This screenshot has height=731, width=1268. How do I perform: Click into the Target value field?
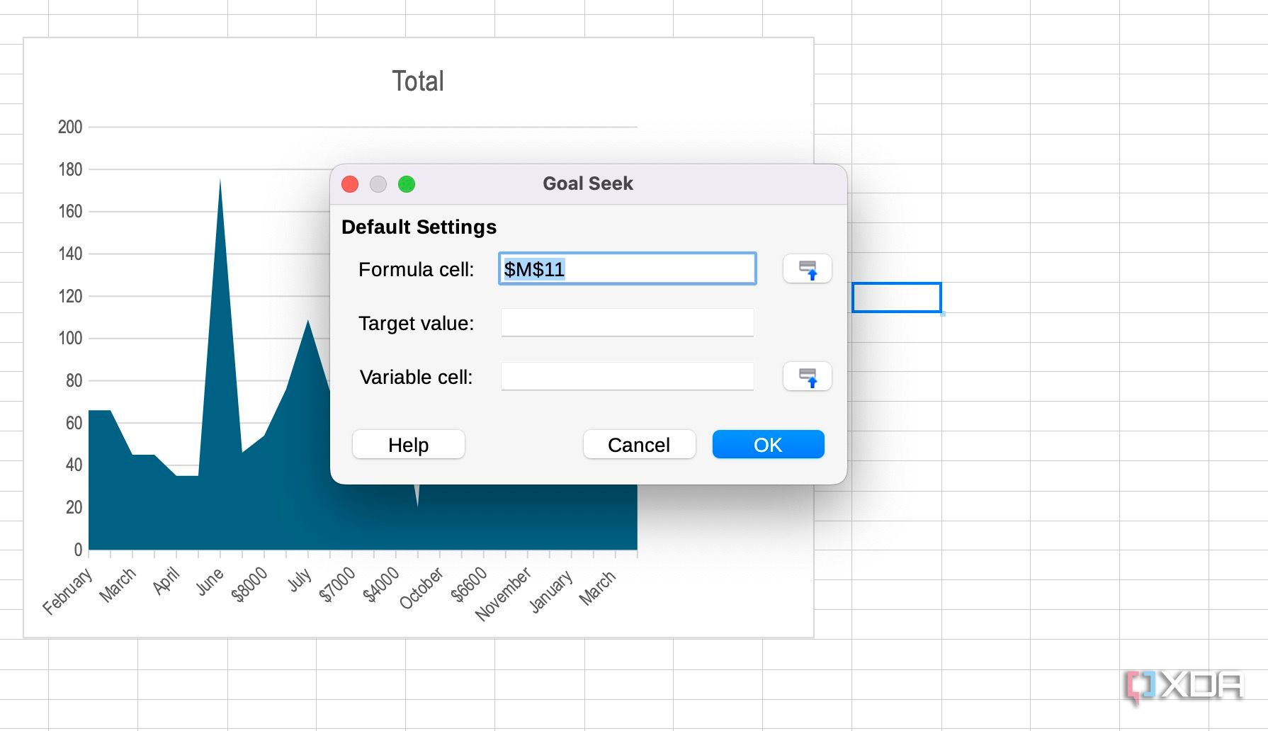[x=628, y=323]
